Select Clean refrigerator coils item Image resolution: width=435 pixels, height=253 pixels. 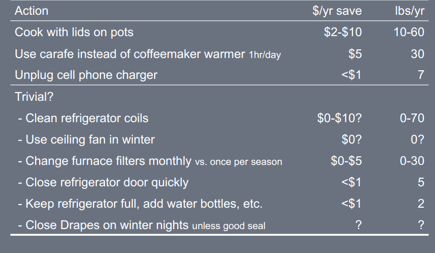[x=83, y=118]
